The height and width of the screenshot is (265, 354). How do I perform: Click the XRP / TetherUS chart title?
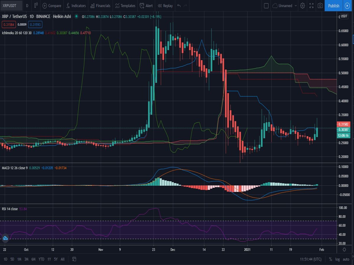(x=15, y=17)
